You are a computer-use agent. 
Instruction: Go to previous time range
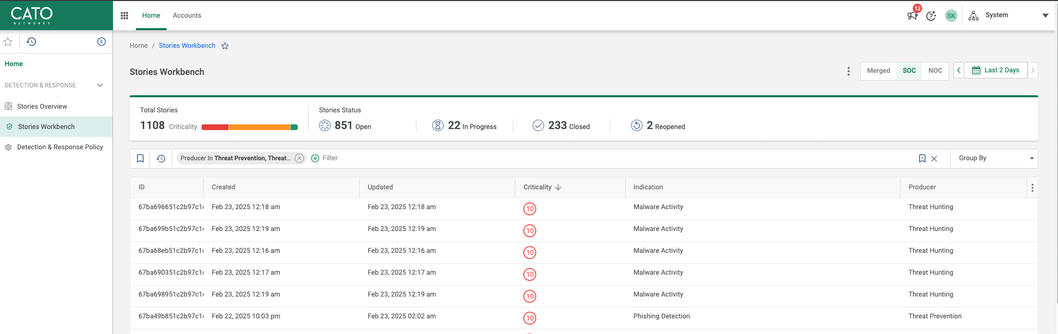click(x=959, y=70)
